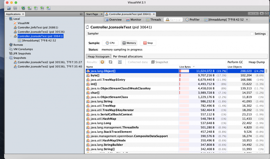This screenshot has height=159, width=270.
Task: Switch to the Profiler tab
Action: 192,19
